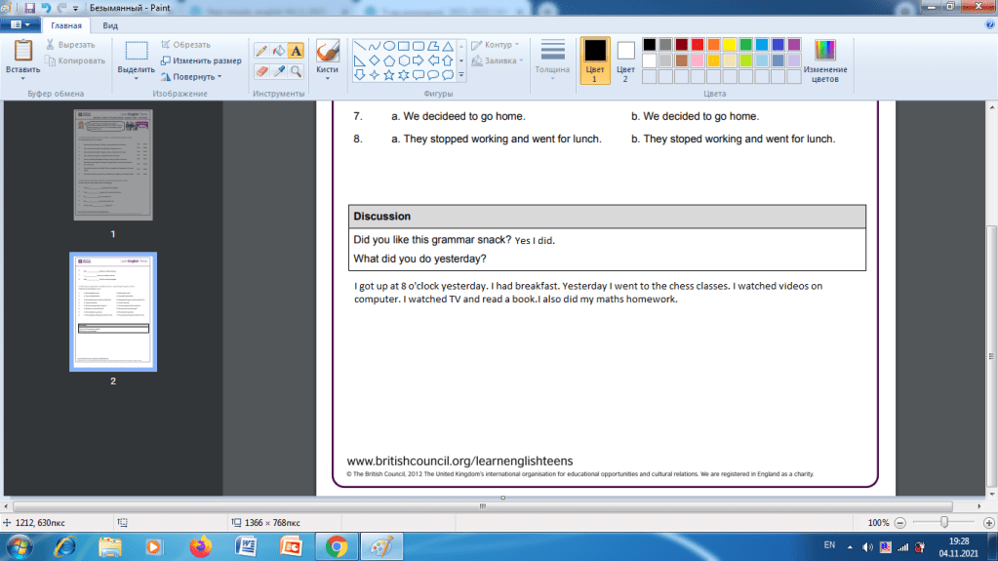
Task: Pick the red color swatch in palette
Action: pos(697,45)
